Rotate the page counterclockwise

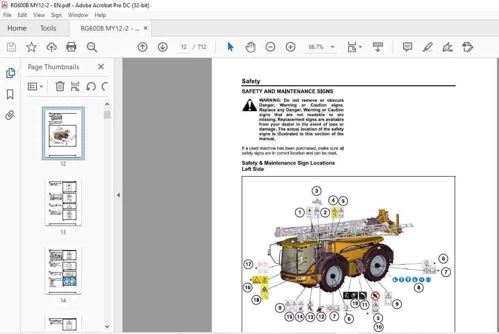click(90, 86)
